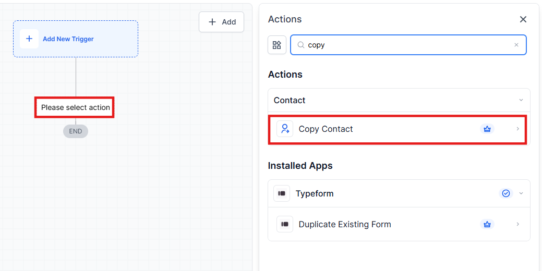This screenshot has width=542, height=271.
Task: Click the Typeform connected checkmark badge
Action: pyautogui.click(x=505, y=193)
